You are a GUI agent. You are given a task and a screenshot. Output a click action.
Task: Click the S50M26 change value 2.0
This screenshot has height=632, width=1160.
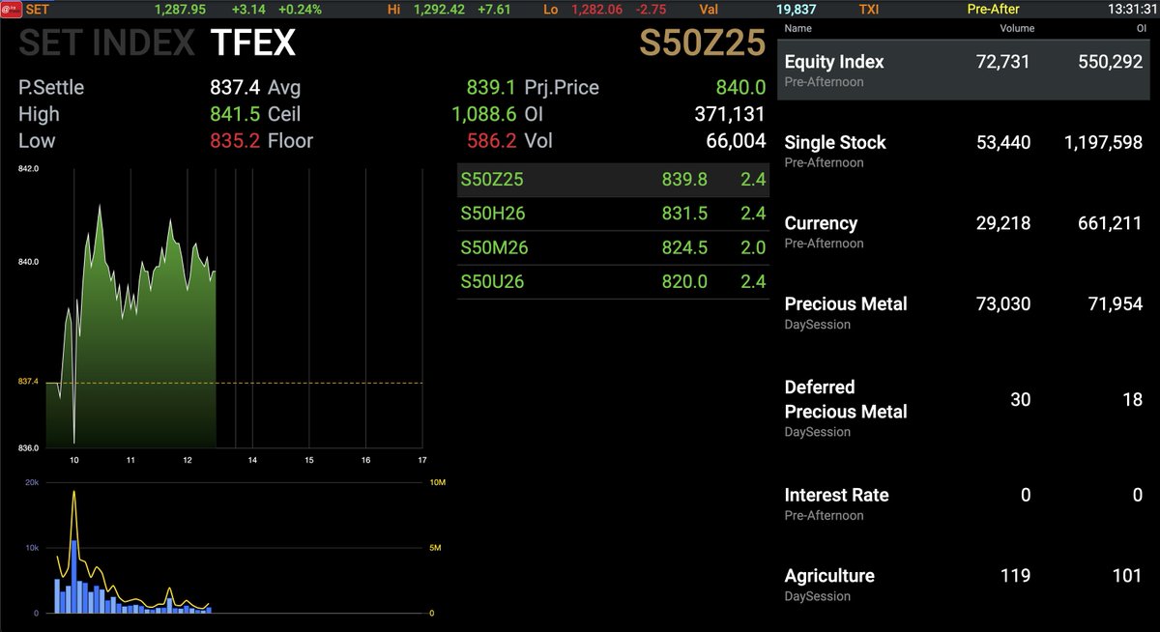coord(754,248)
